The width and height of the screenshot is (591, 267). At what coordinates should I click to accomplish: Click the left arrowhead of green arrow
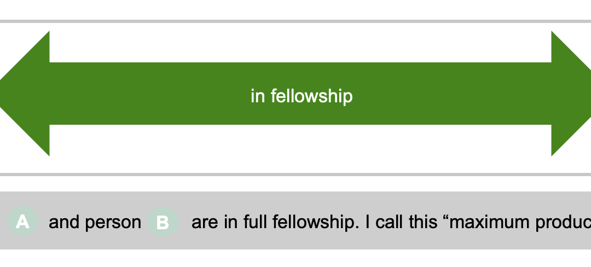[25, 94]
